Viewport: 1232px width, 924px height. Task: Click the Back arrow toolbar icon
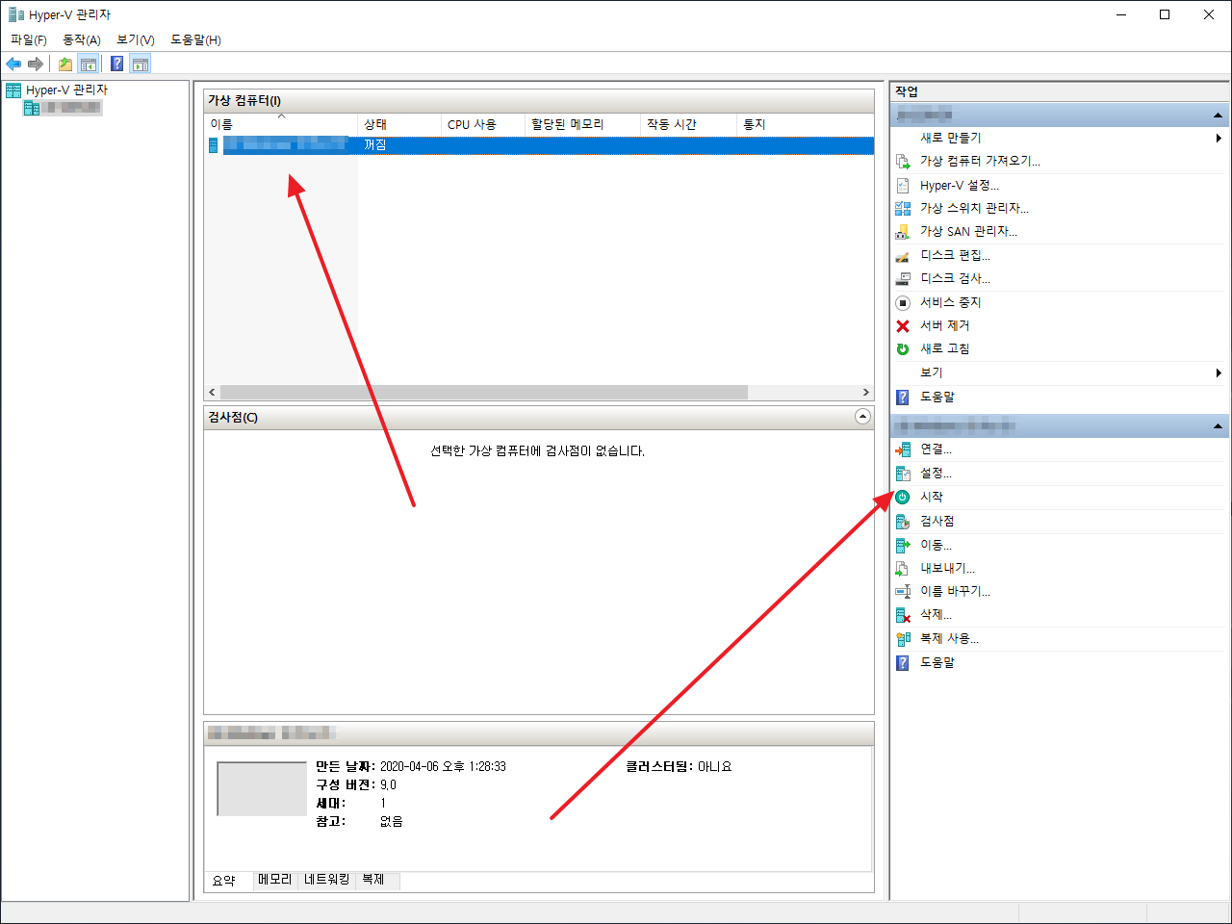pyautogui.click(x=13, y=64)
